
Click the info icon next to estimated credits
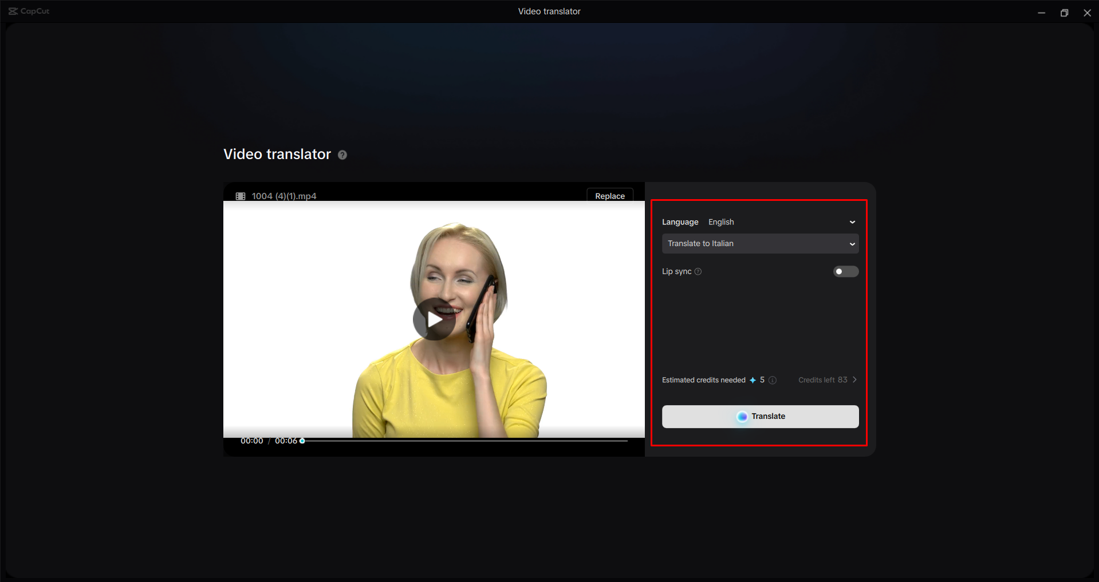(773, 379)
